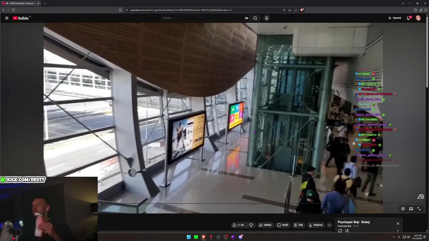
Task: Open browser extensions puzzle icon
Action: [x=416, y=10]
